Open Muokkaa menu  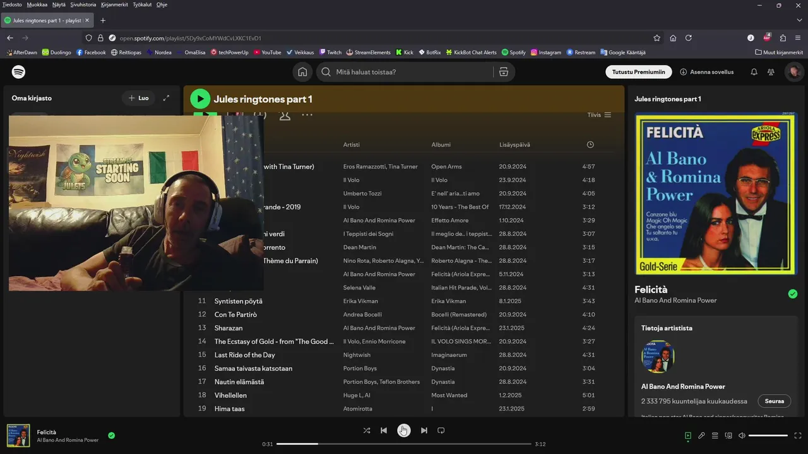(x=37, y=4)
